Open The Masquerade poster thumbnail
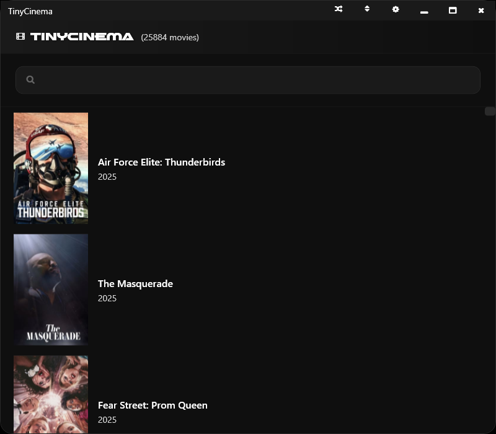 [x=51, y=290]
